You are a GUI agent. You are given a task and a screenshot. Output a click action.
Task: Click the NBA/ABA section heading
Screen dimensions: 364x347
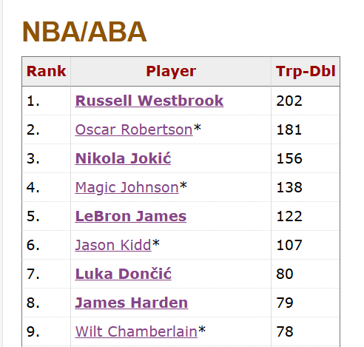click(84, 32)
